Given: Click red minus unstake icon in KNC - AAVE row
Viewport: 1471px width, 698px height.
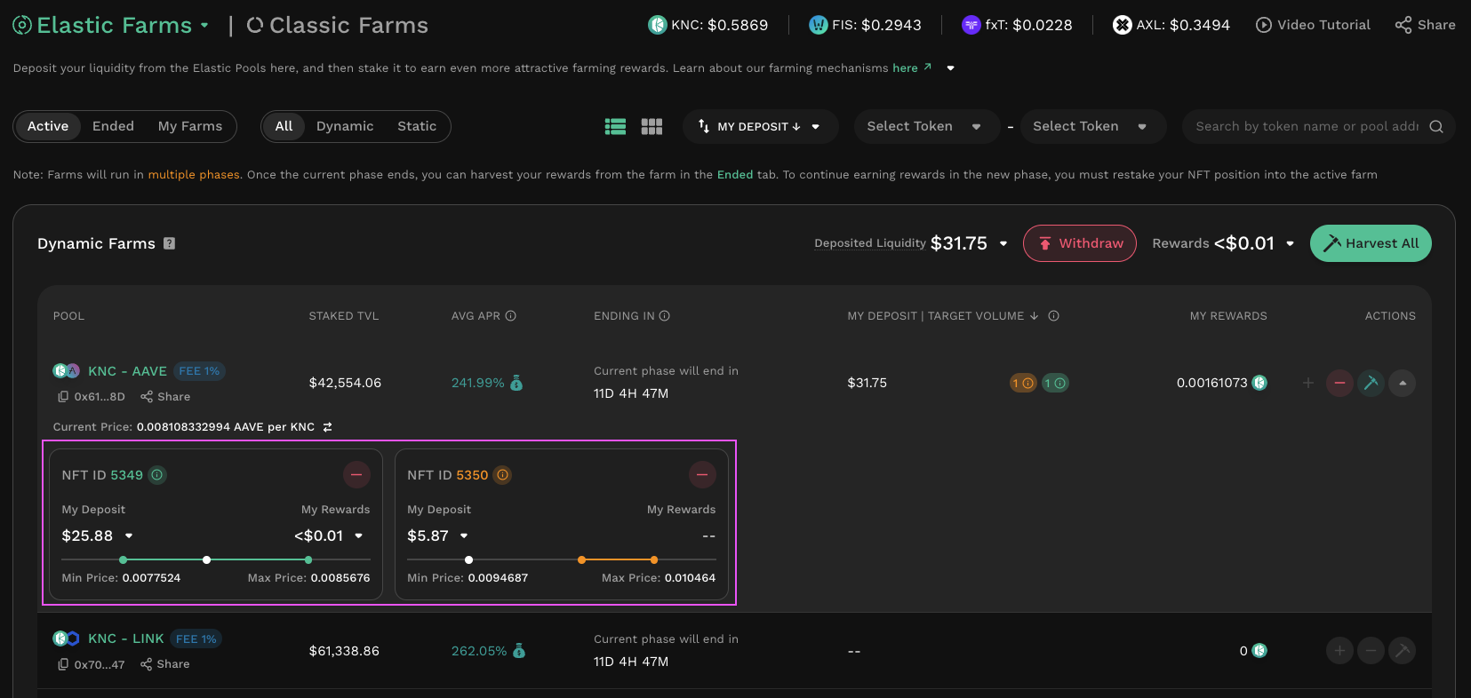Looking at the screenshot, I should (1339, 383).
